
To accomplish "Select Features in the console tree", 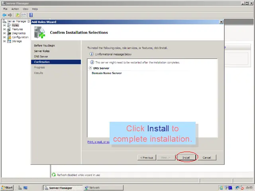I will point(18,29).
